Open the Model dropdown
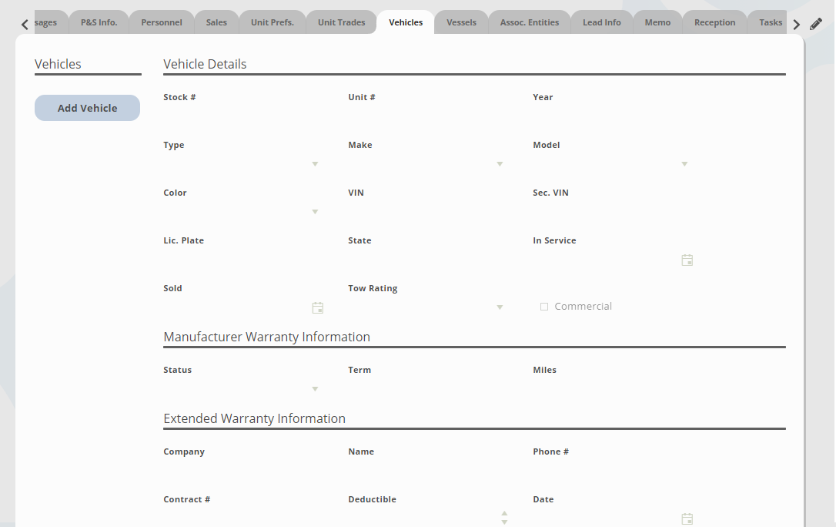Image resolution: width=836 pixels, height=527 pixels. [x=684, y=163]
